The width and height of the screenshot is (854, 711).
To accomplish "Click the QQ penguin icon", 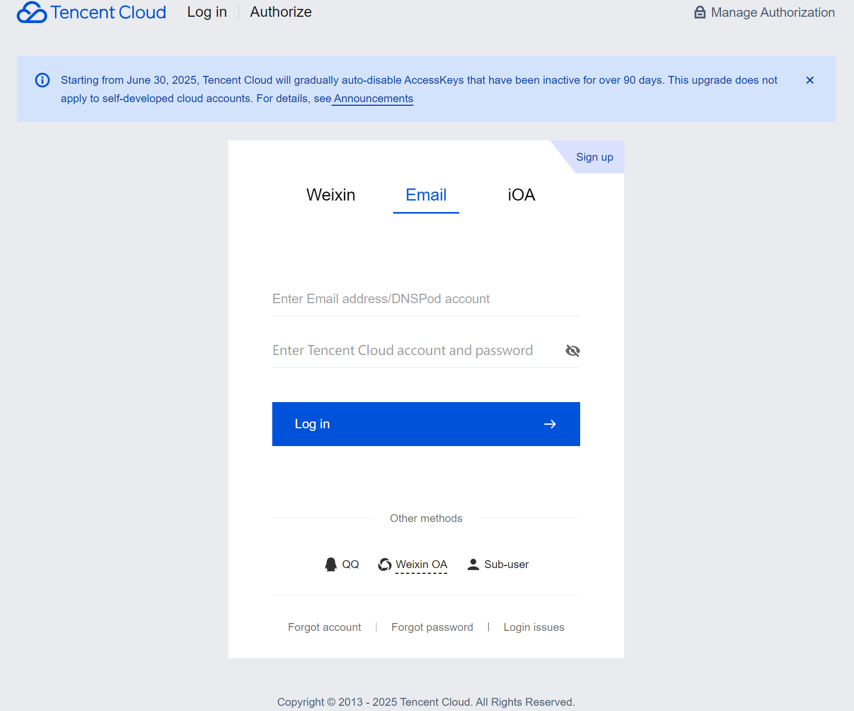I will 331,564.
